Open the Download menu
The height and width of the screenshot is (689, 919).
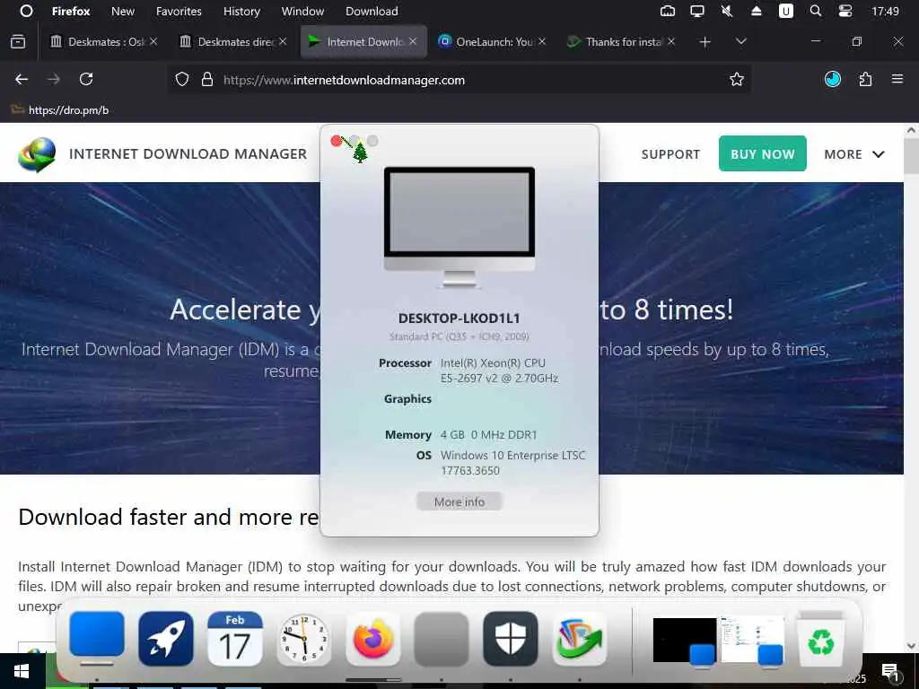(x=372, y=11)
